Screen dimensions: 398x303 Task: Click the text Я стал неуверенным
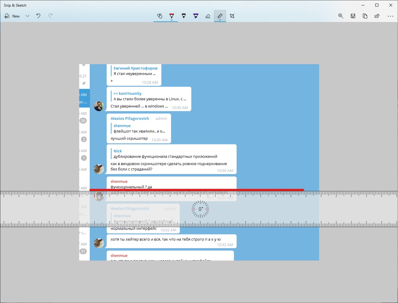tap(135, 74)
